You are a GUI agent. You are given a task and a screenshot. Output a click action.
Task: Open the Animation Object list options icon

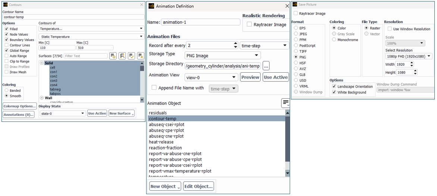point(286,103)
